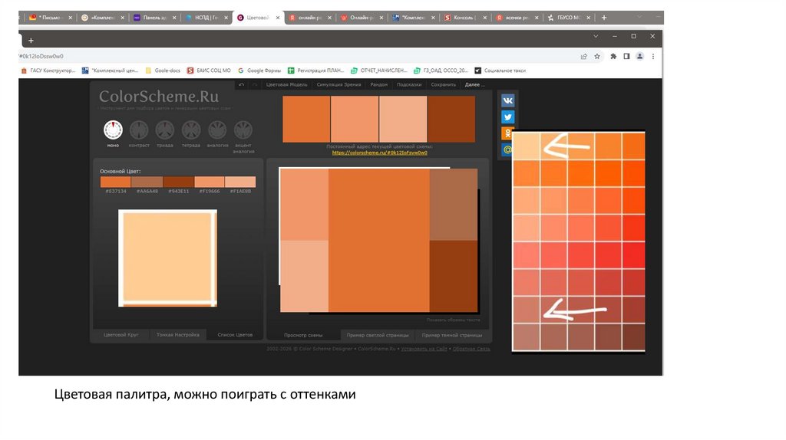Click the large peach color preview square
786x440 pixels.
(167, 258)
